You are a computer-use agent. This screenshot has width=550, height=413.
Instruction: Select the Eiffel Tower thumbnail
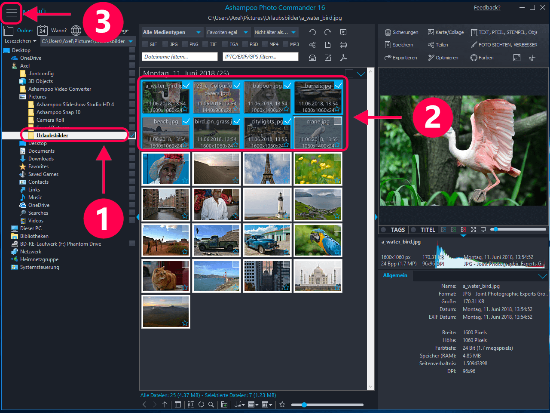tap(267, 169)
